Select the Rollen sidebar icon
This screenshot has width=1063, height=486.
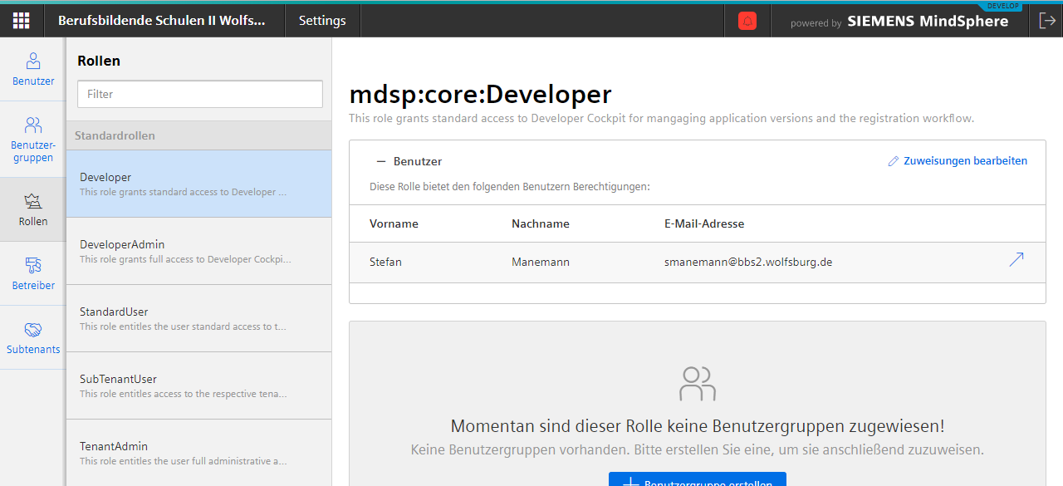point(33,209)
